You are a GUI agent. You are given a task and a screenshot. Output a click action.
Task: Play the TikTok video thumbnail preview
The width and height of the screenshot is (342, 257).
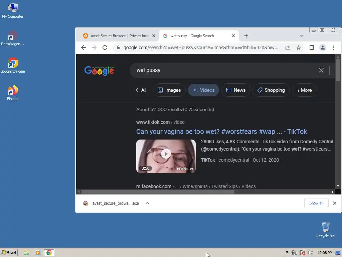[x=166, y=156]
